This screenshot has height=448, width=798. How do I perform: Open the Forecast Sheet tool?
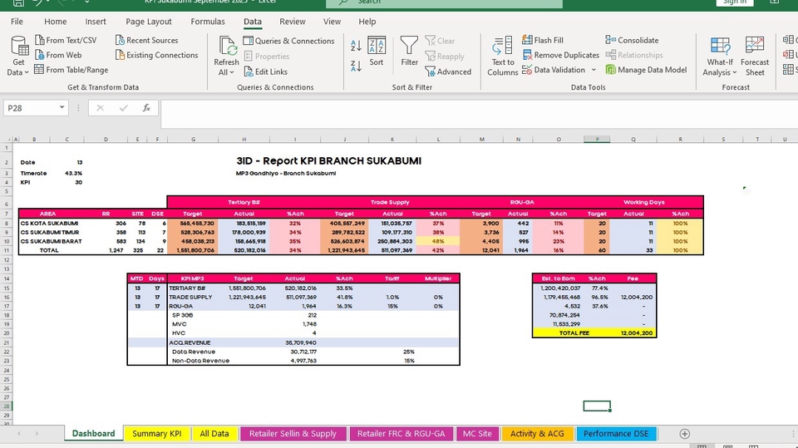pos(754,47)
